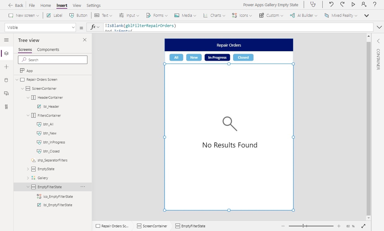Open the Data sources panel icon
This screenshot has height=231, width=384.
point(6,80)
